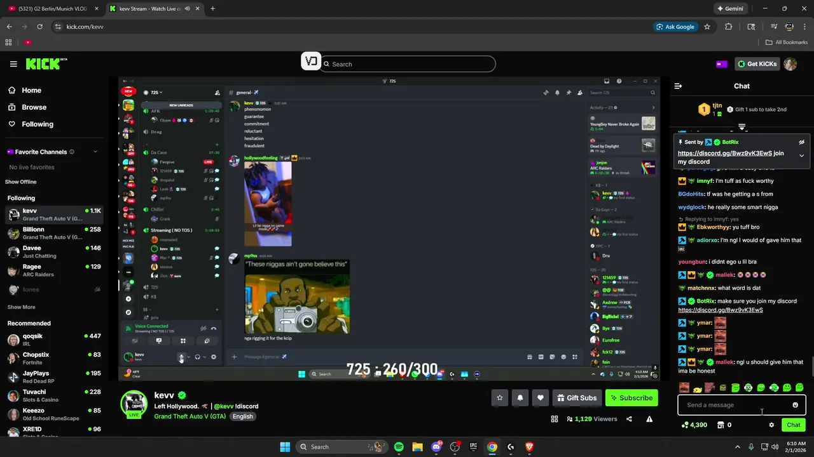Click the purple wallet icon in header
The height and width of the screenshot is (457, 814).
722,64
